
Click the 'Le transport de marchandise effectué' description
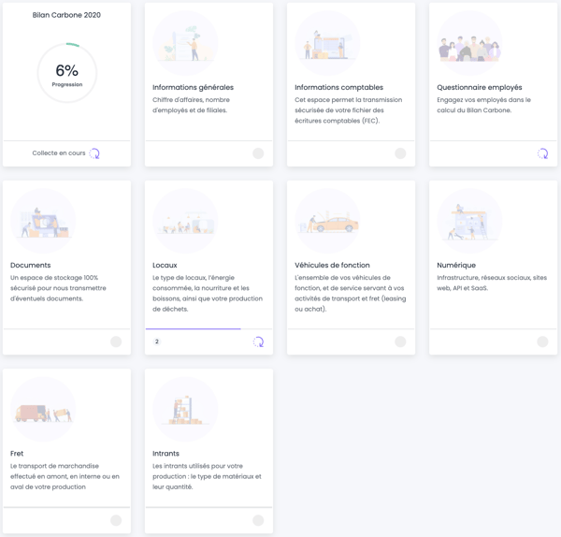[x=65, y=476]
